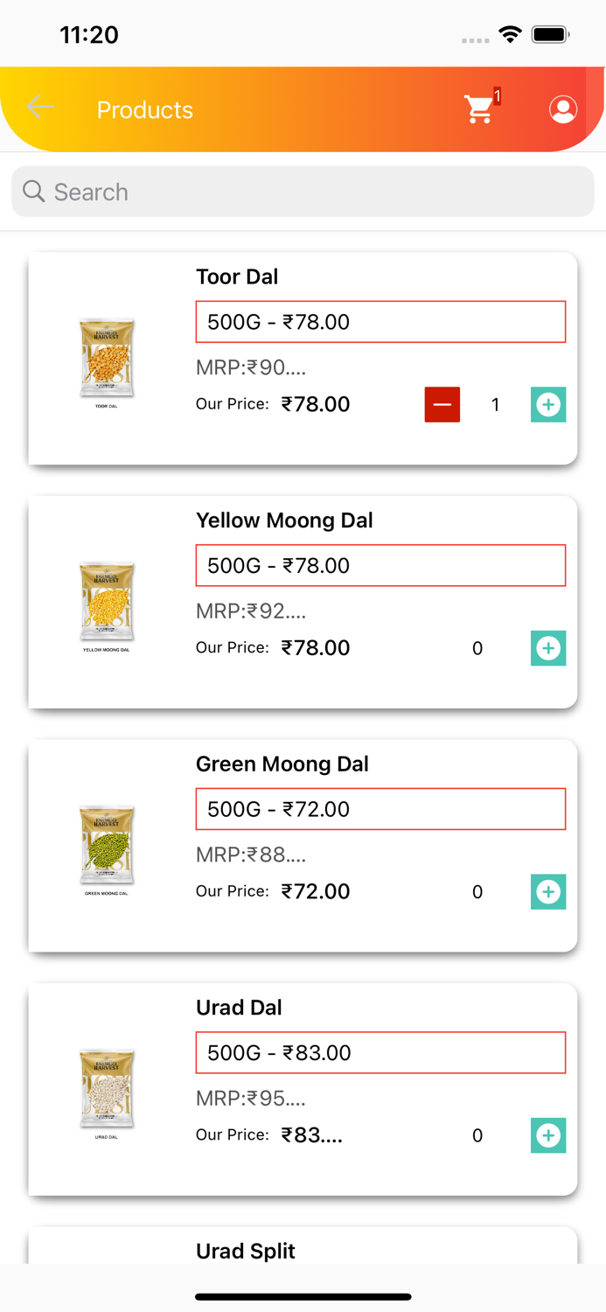Decrease Toor Dal quantity with minus
Image resolution: width=606 pixels, height=1312 pixels.
(442, 404)
